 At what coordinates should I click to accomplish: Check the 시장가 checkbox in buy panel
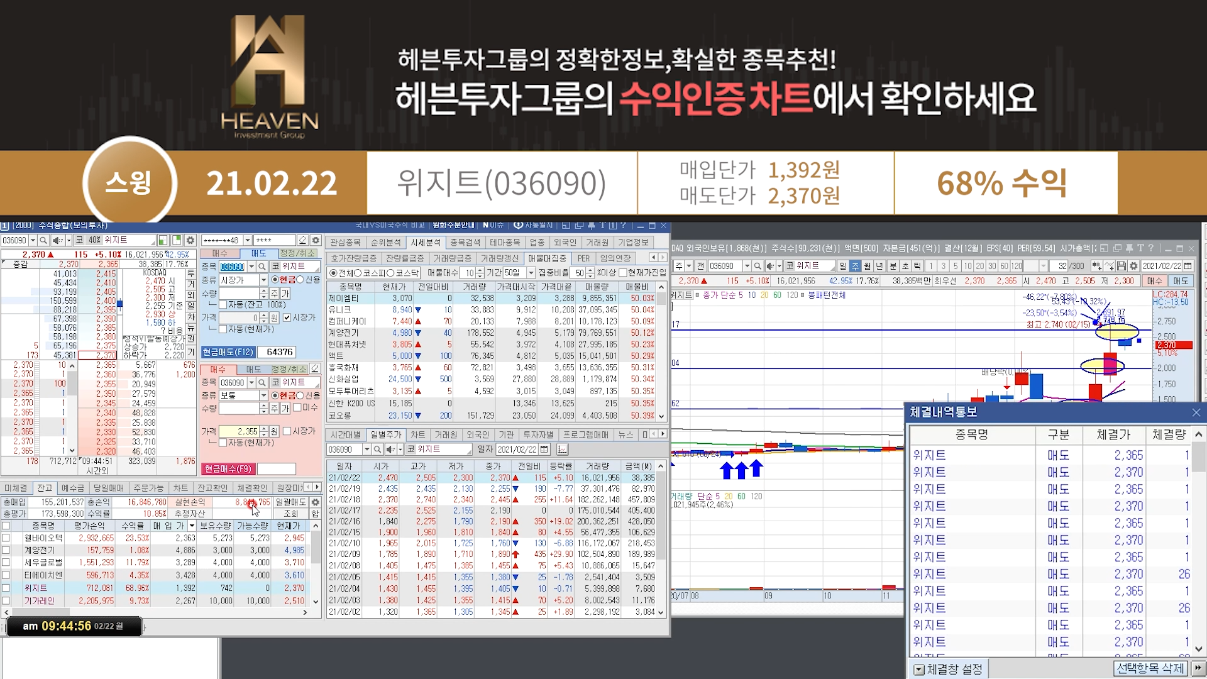coord(287,431)
